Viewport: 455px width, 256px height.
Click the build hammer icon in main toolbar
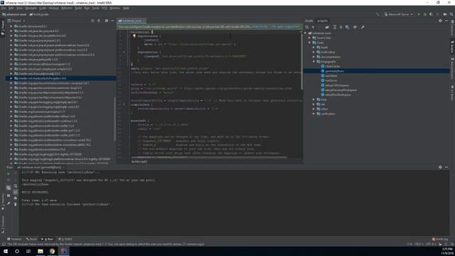pos(378,14)
